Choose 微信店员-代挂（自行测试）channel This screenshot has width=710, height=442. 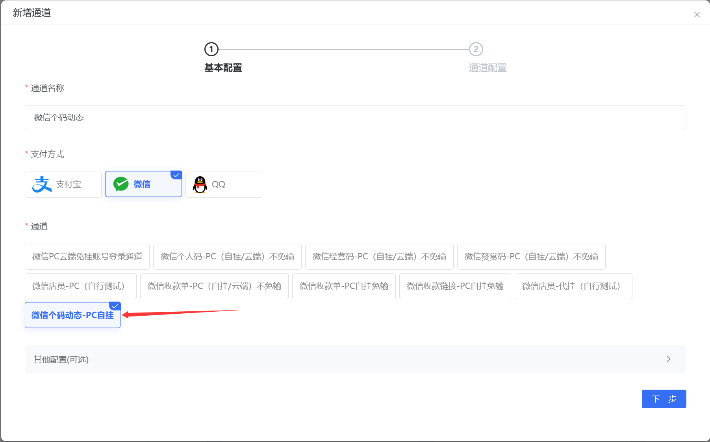(573, 286)
